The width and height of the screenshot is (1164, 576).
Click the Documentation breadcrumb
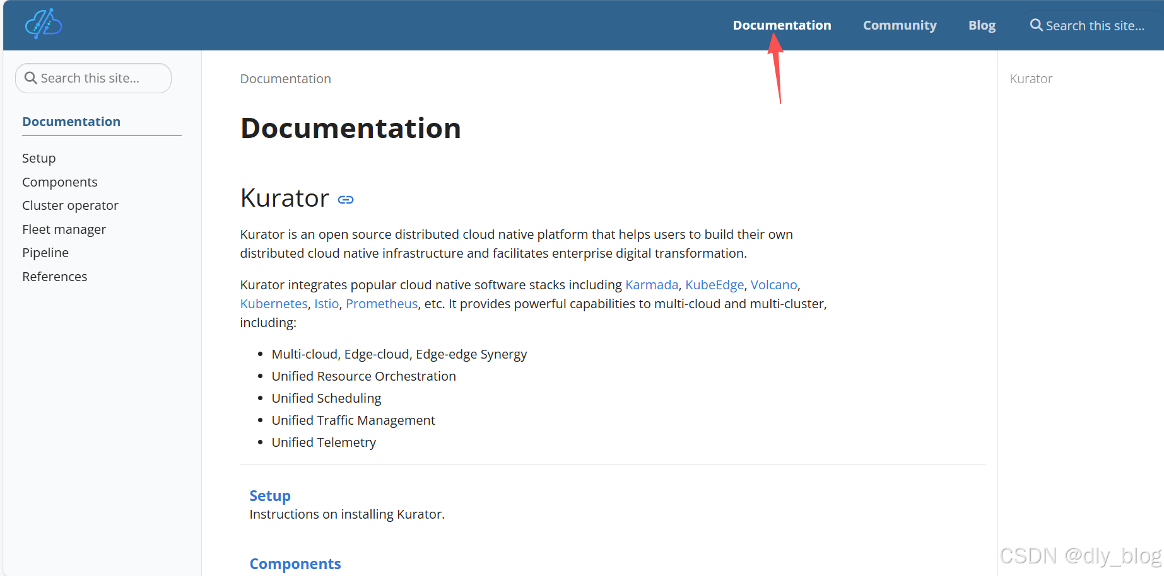[x=285, y=79]
